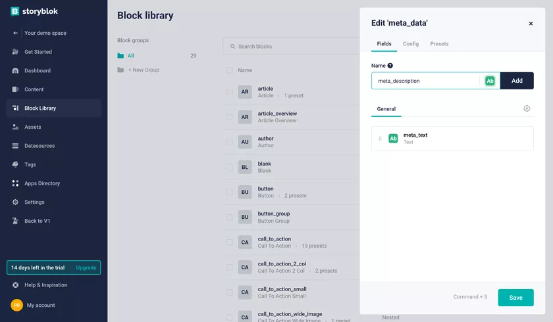The image size is (553, 322).
Task: Click the search magnifier icon
Action: tap(233, 47)
